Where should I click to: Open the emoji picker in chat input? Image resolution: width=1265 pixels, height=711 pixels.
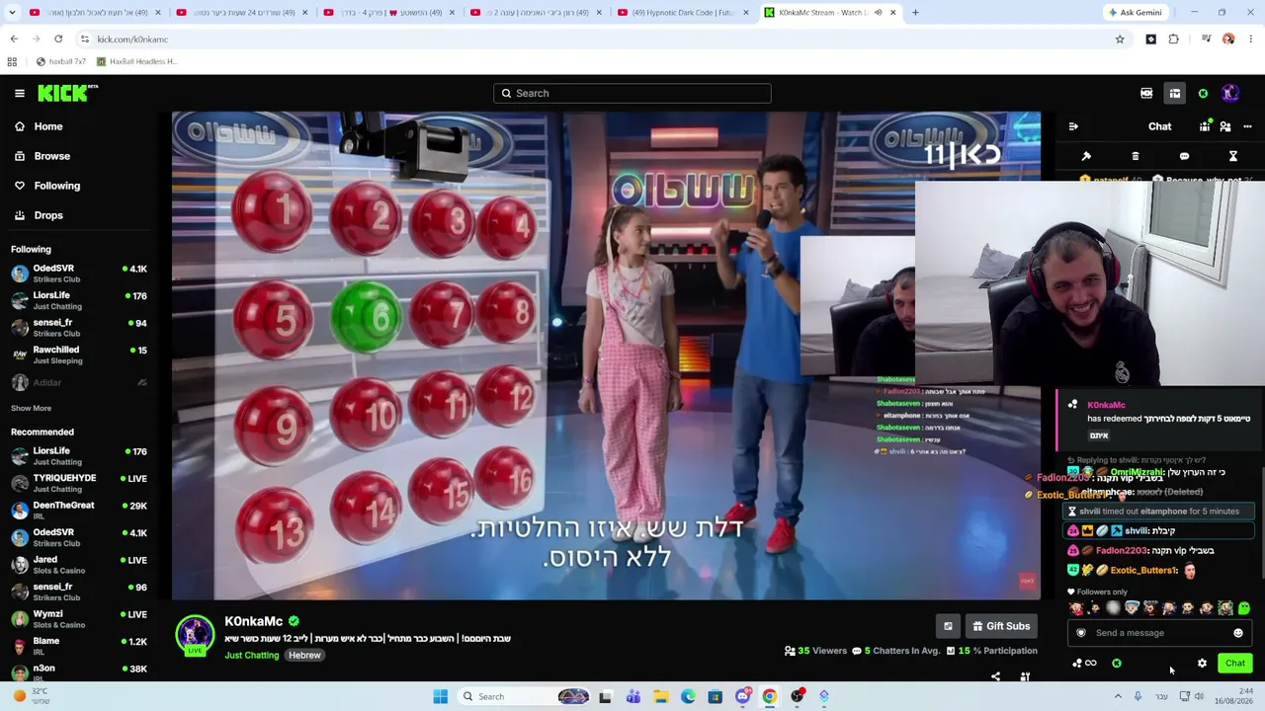pyautogui.click(x=1238, y=633)
